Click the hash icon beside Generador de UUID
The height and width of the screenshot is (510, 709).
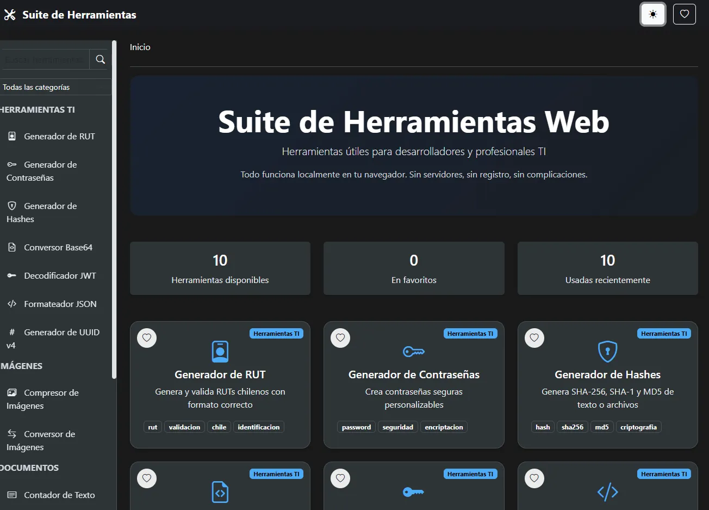click(12, 332)
